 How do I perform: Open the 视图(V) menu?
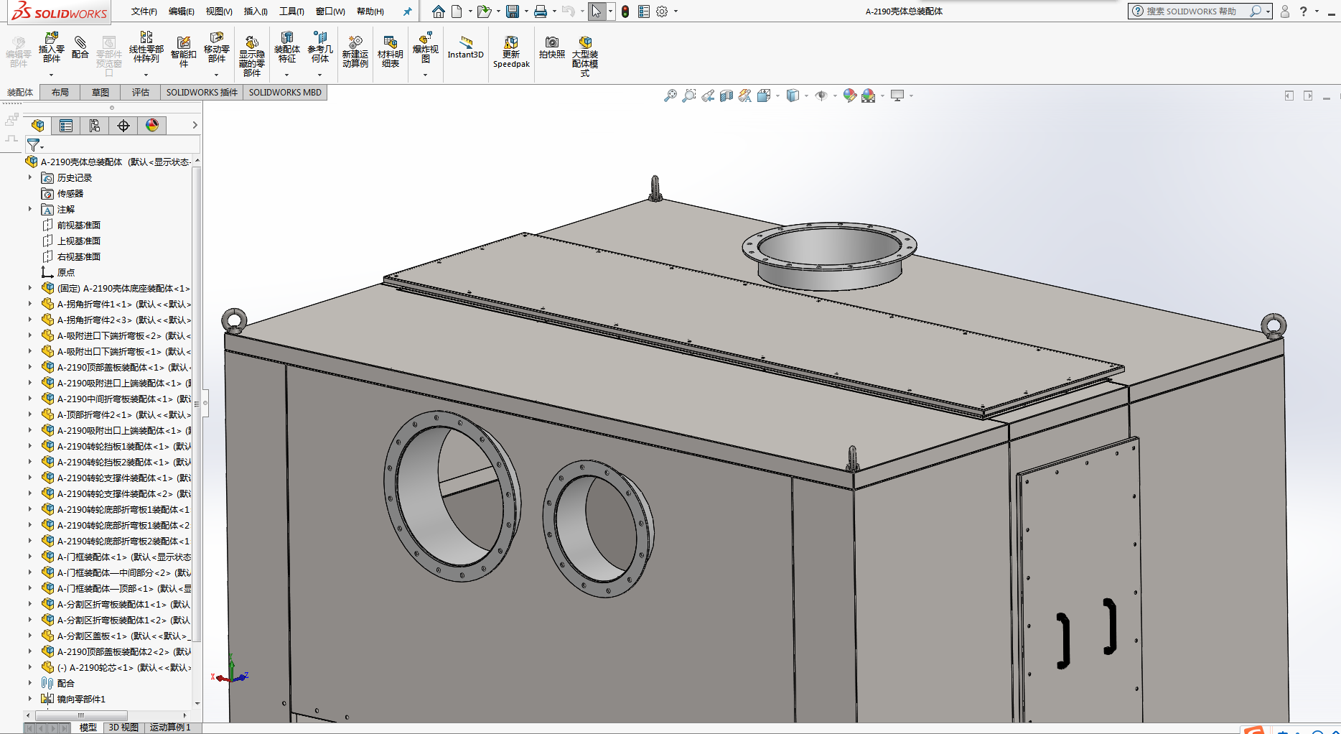[x=219, y=11]
